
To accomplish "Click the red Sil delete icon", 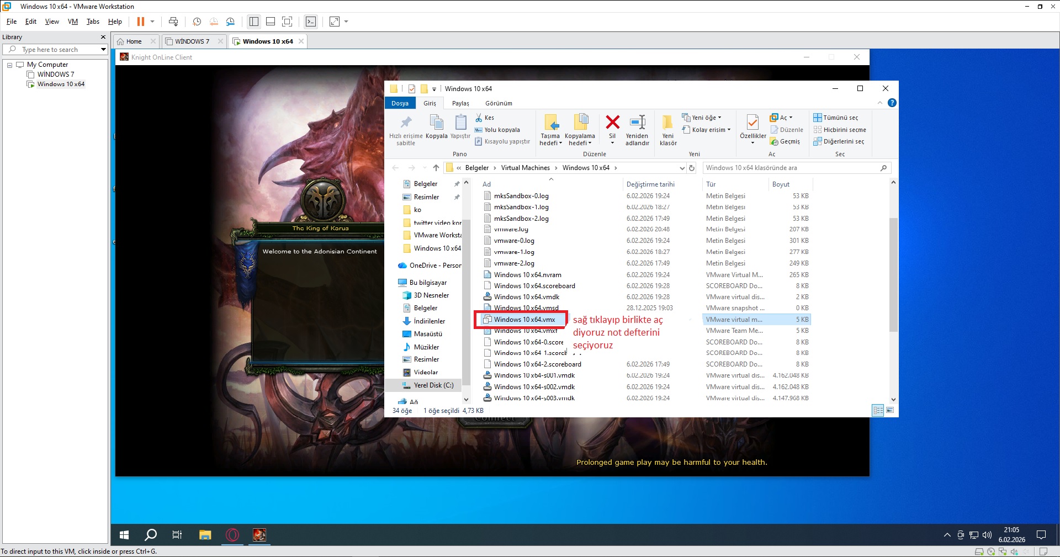I will pyautogui.click(x=612, y=122).
